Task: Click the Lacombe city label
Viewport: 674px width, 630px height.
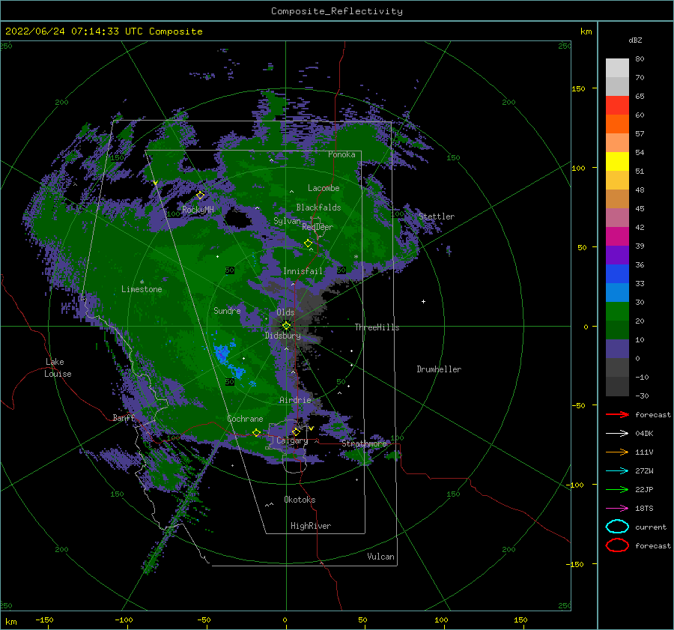Action: click(x=324, y=188)
